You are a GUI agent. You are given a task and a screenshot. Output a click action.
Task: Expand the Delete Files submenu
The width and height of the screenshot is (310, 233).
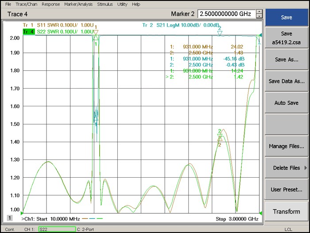(x=287, y=168)
